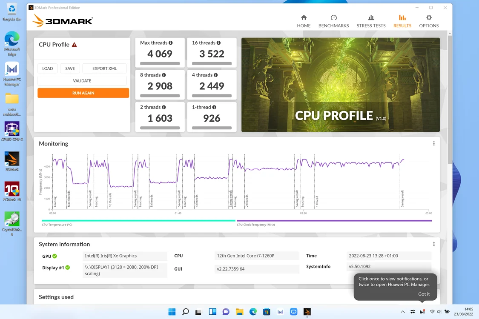Viewport: 479px width, 319px height.
Task: Show info for Max threads score
Action: click(171, 43)
